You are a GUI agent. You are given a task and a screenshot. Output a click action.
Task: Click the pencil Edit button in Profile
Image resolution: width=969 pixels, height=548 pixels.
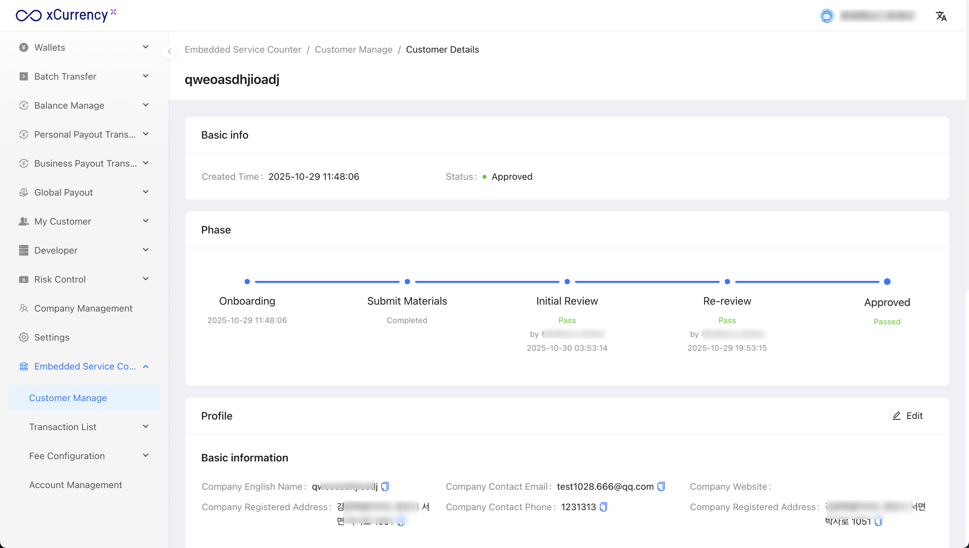click(x=907, y=416)
